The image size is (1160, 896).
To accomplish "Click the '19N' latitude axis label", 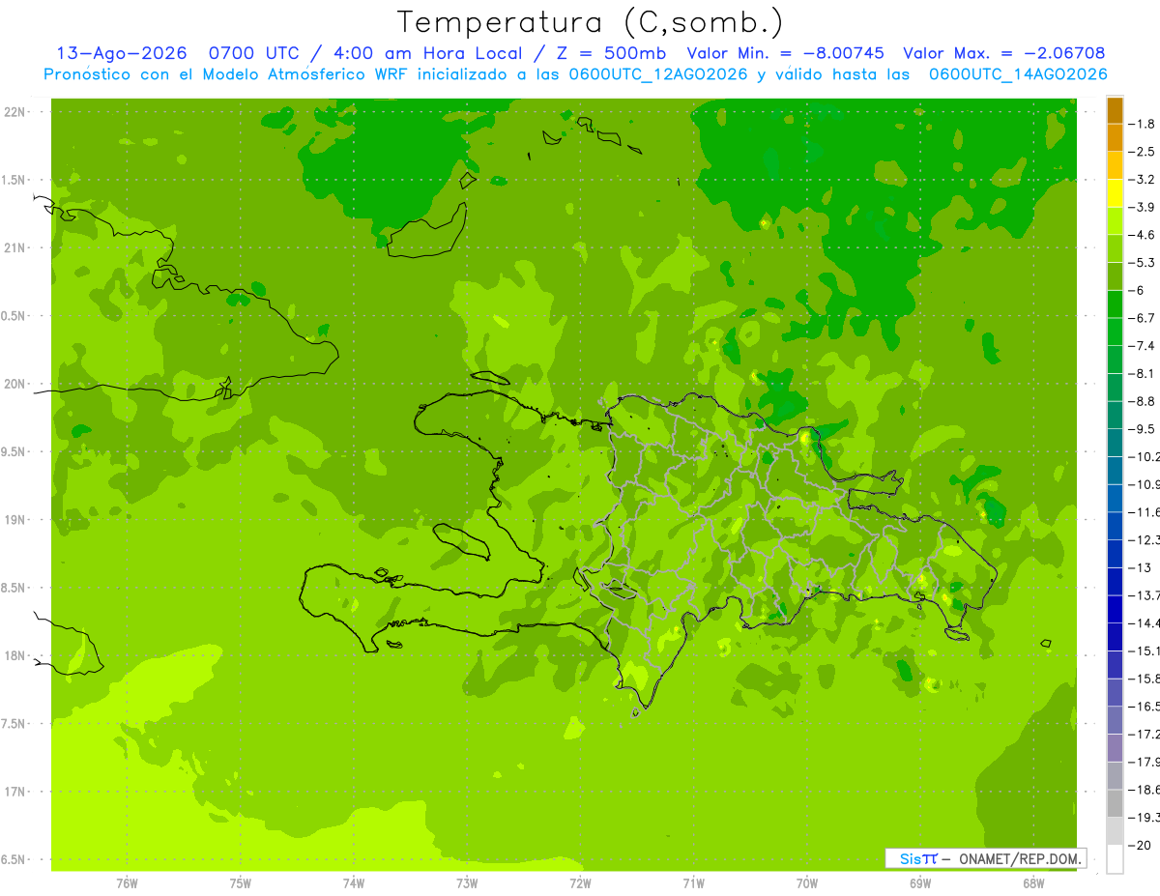I will [16, 520].
